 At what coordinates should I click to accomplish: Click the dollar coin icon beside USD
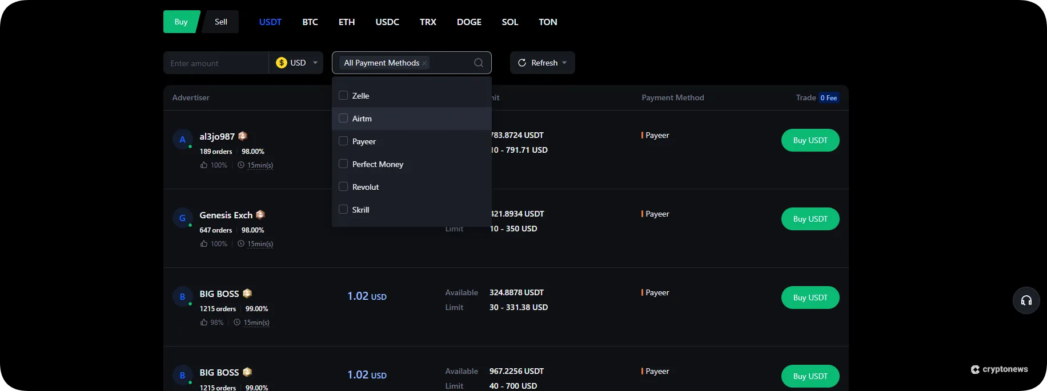coord(281,63)
